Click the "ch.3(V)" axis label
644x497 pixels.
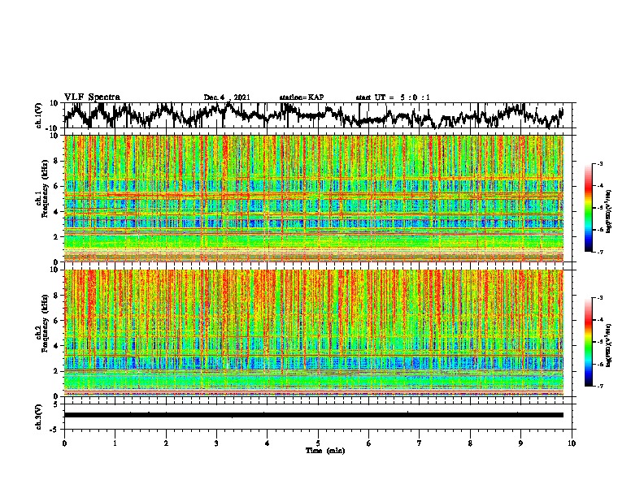39,417
